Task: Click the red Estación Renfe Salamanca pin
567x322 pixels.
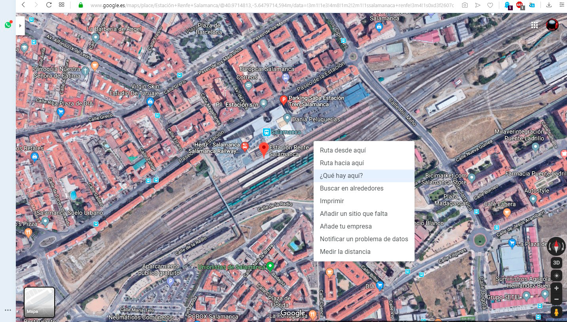Action: tap(264, 150)
